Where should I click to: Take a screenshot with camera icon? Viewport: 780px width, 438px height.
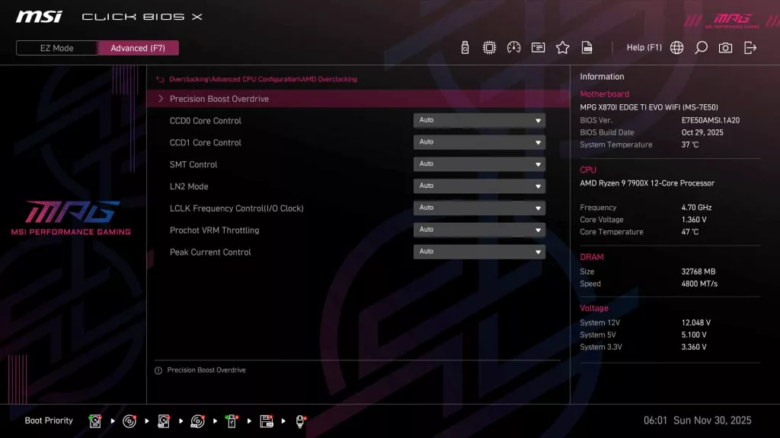tap(725, 48)
